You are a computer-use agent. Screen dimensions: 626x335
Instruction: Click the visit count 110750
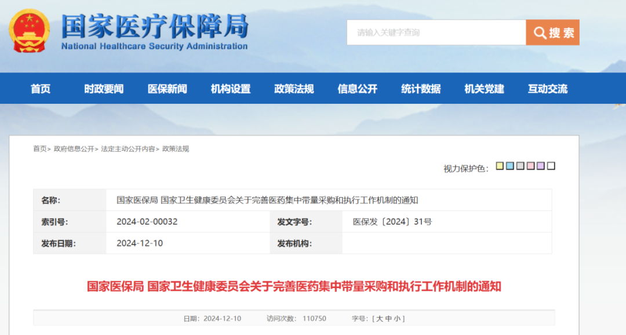coord(314,319)
